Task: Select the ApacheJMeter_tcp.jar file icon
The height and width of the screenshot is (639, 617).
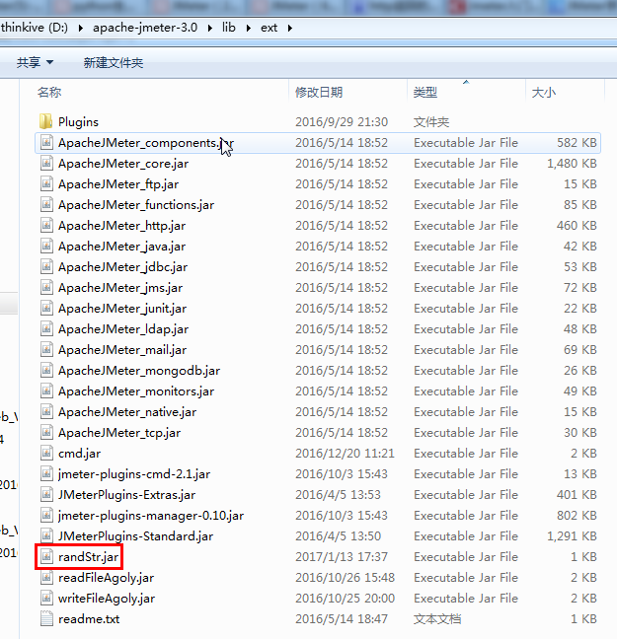Action: tap(47, 432)
